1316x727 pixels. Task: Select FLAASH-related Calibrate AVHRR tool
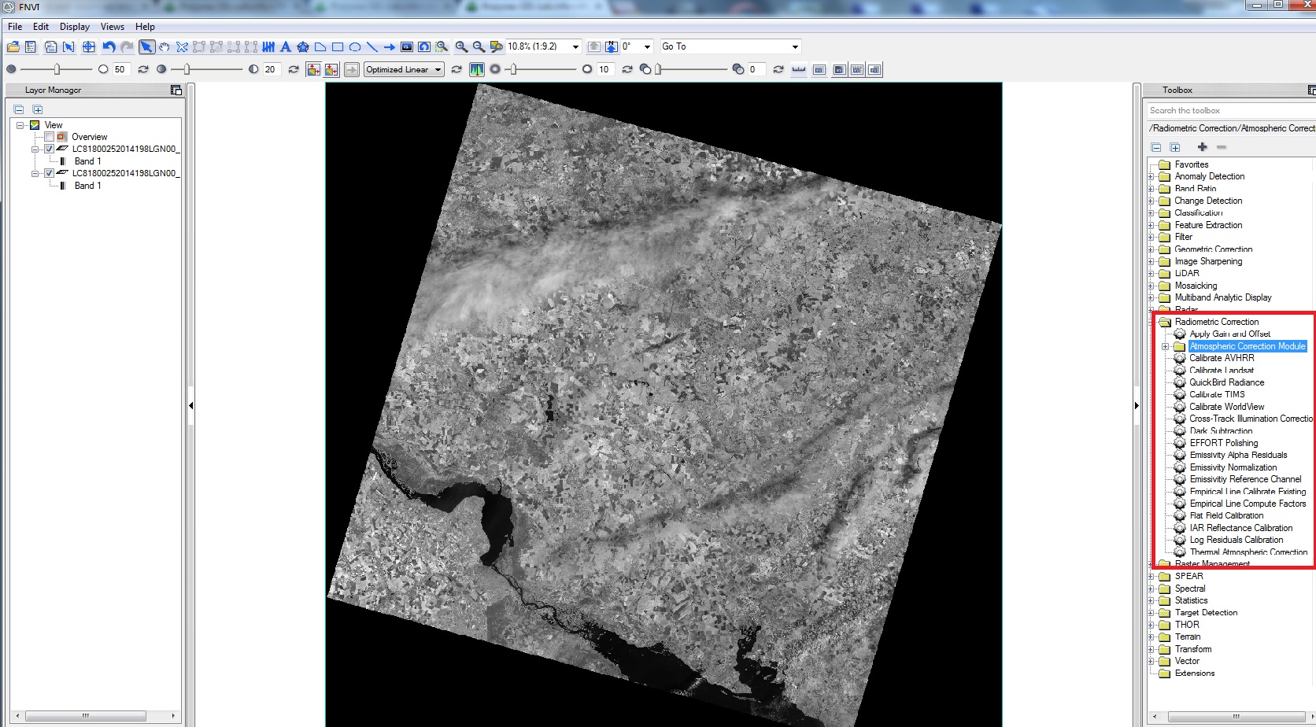pos(1221,358)
